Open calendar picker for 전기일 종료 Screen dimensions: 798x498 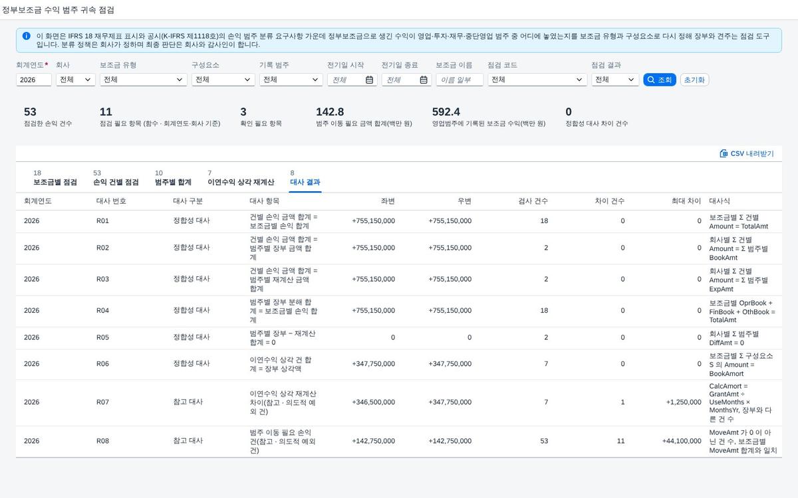(424, 80)
